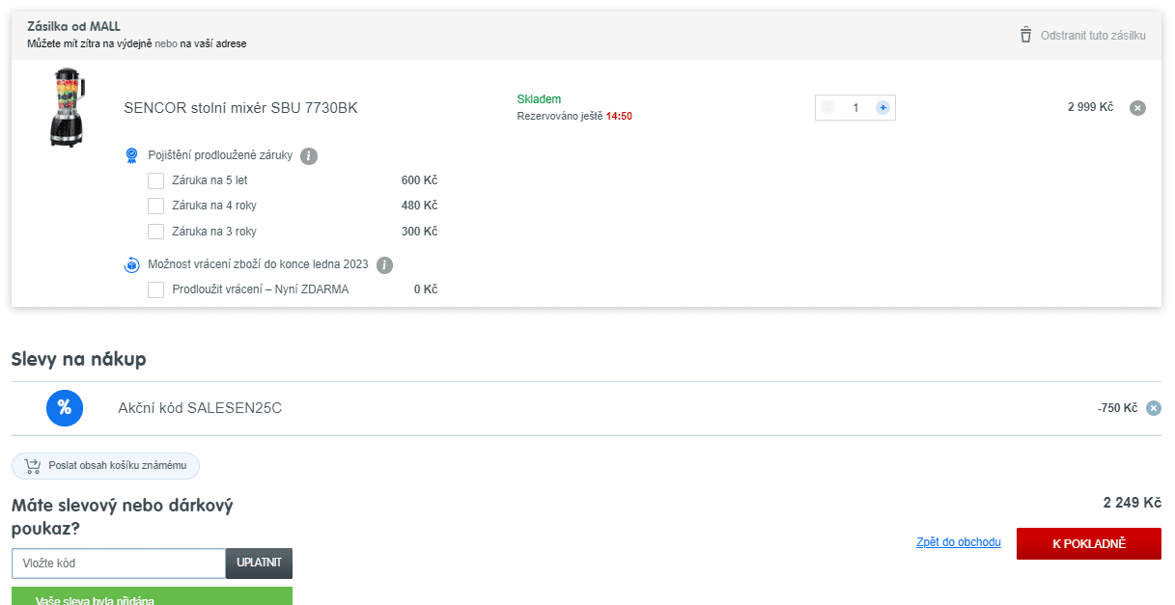
Task: Click the return period stopwatch icon
Action: [132, 264]
